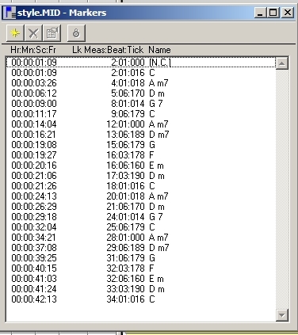Open the Marker Properties icon
Image resolution: width=298 pixels, height=335 pixels.
(52, 33)
